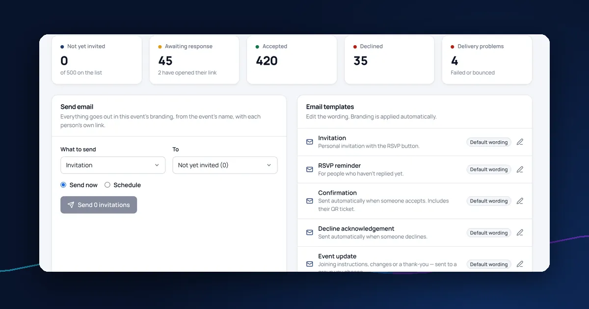The width and height of the screenshot is (589, 309).
Task: Select the Decline acknowledgement template title
Action: [x=356, y=229]
